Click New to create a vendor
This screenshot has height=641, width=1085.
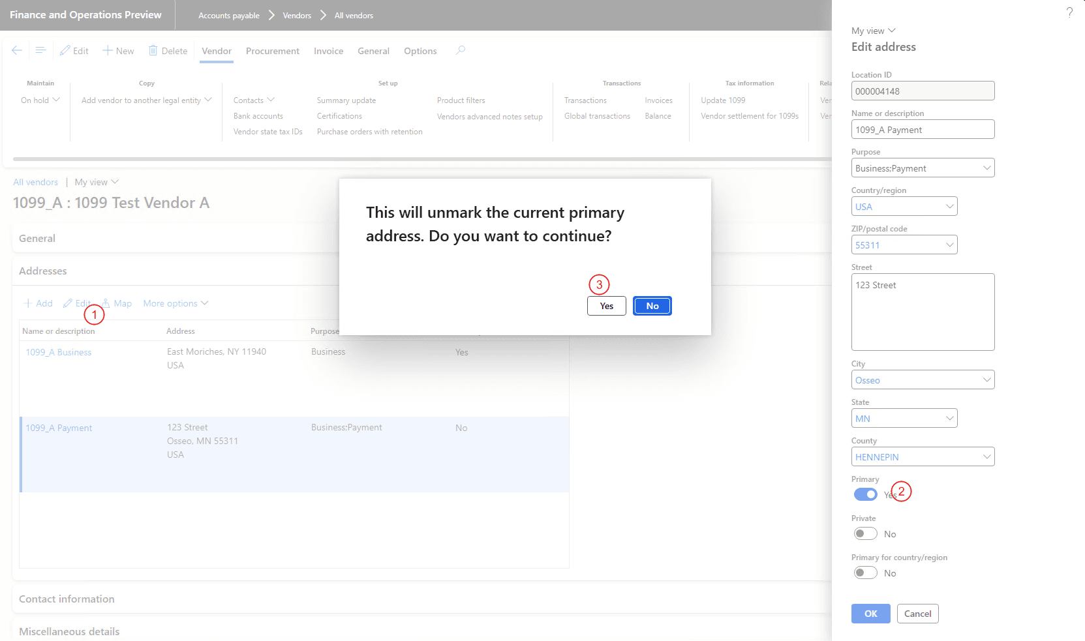pyautogui.click(x=118, y=51)
